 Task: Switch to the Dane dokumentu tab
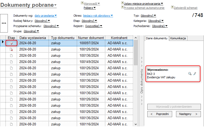tap(157, 38)
